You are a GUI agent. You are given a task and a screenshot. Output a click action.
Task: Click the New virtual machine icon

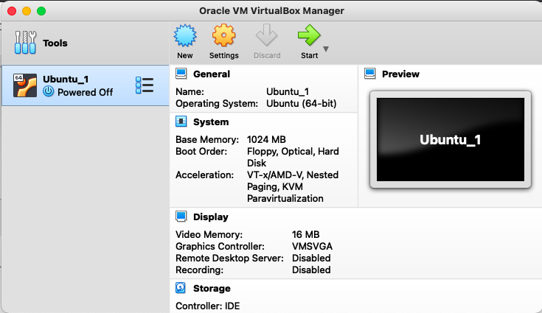coord(185,35)
